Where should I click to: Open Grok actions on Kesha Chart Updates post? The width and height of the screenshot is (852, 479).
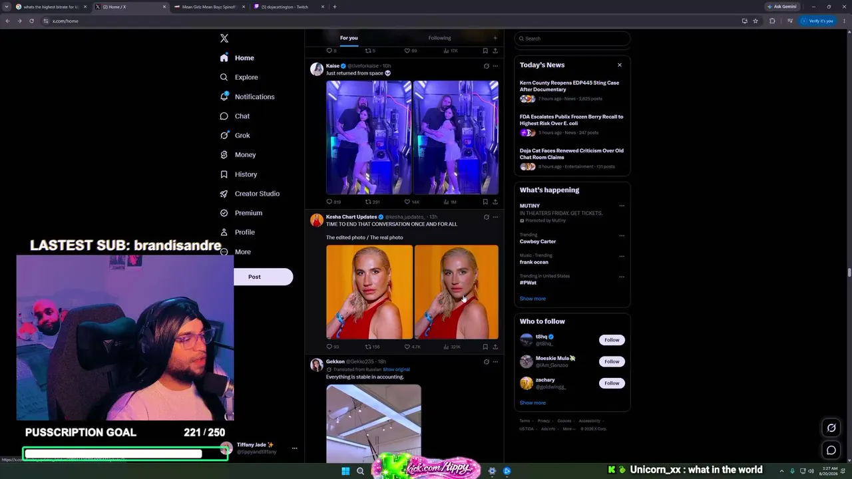pos(486,217)
